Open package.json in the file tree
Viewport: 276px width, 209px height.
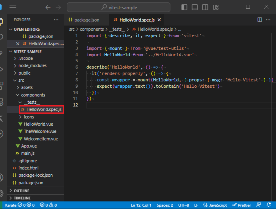36,183
